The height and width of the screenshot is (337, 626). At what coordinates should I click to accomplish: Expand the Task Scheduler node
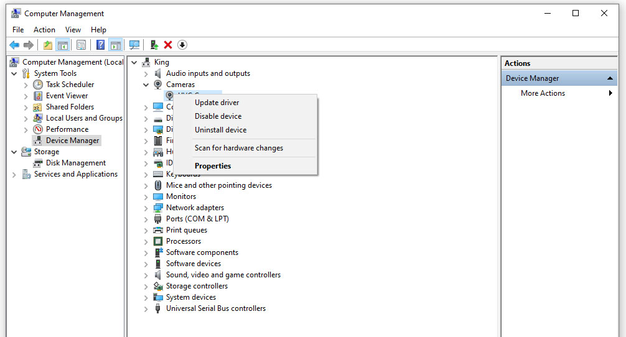point(26,85)
